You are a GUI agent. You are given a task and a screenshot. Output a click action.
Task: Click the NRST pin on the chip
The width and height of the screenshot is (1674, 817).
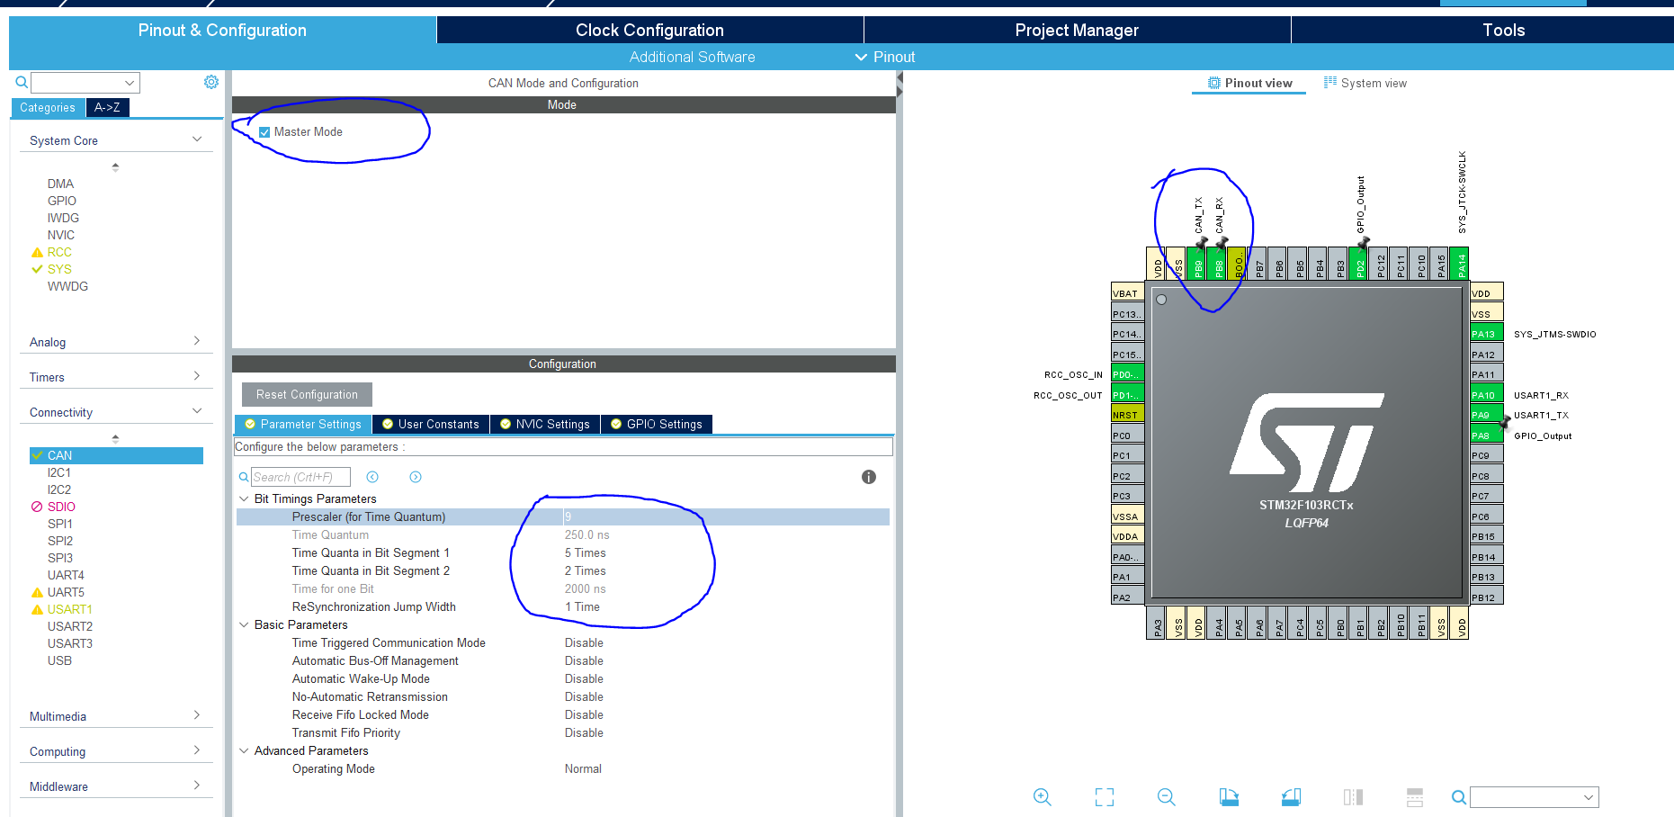(x=1128, y=414)
